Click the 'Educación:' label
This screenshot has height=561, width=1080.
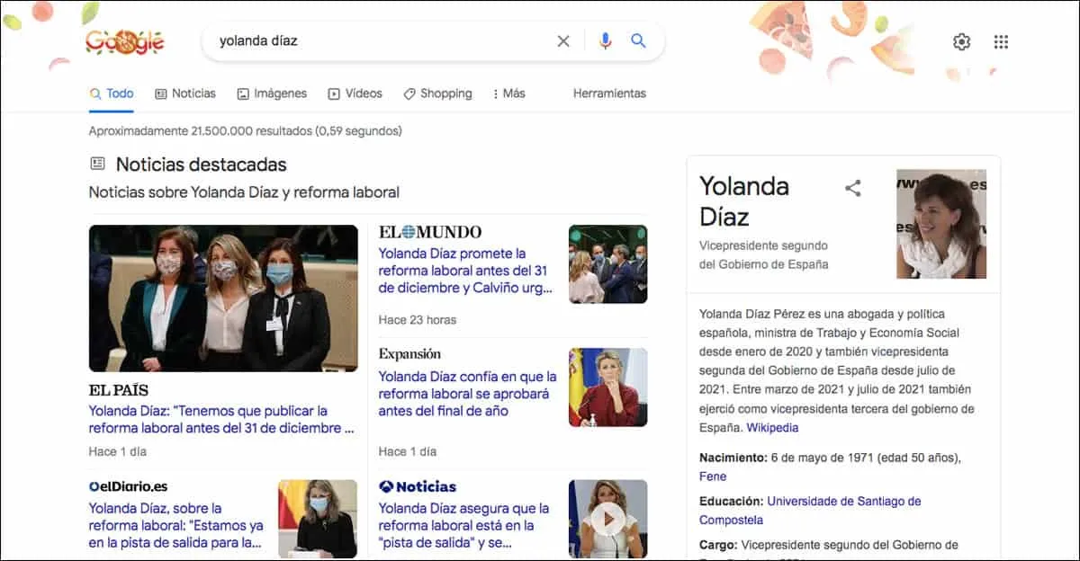(x=731, y=502)
